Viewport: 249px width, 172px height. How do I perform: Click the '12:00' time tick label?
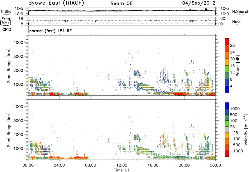pos(122,165)
